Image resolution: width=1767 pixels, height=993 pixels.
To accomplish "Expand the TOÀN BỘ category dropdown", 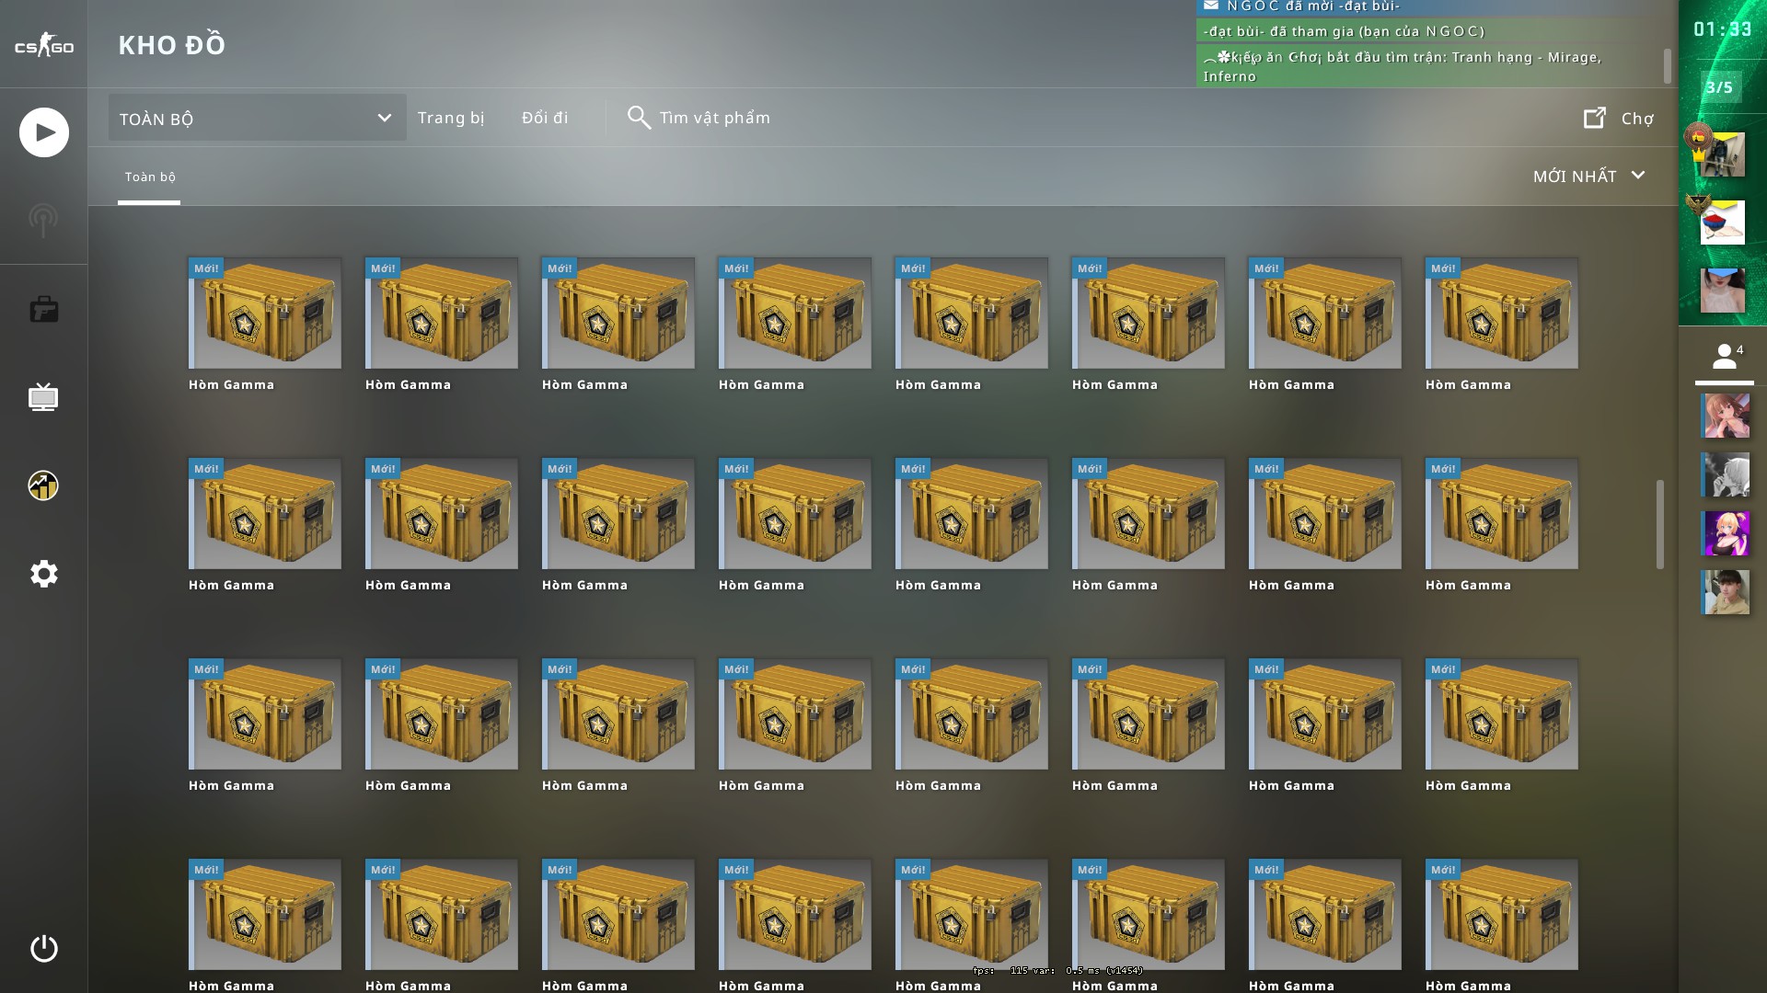I will [257, 118].
